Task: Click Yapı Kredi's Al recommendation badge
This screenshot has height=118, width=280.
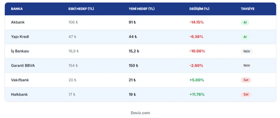Action: click(245, 37)
